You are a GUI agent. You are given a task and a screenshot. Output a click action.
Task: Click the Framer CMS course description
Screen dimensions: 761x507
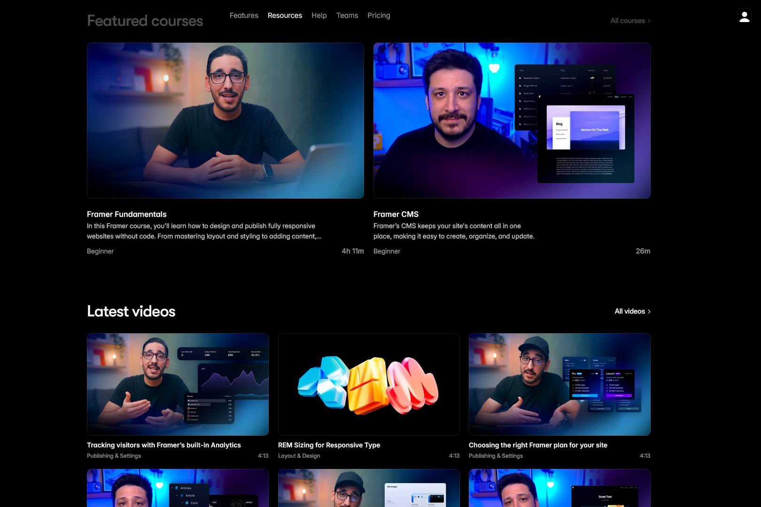point(454,231)
